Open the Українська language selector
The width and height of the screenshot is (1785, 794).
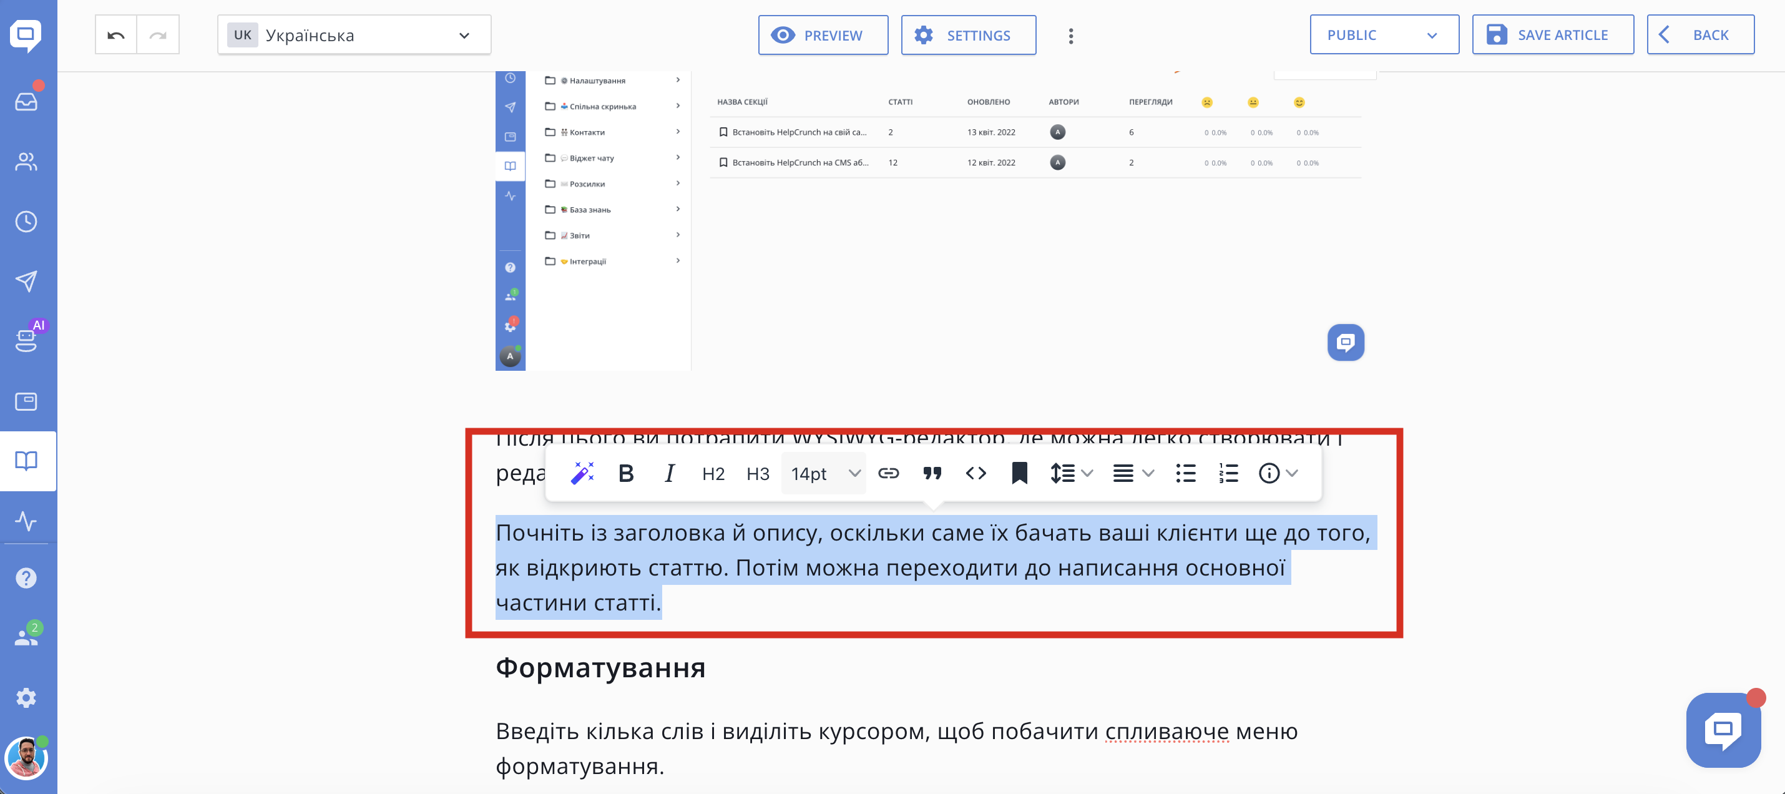[x=354, y=36]
